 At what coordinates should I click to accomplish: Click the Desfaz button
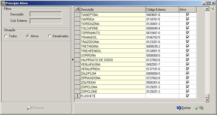[184, 108]
